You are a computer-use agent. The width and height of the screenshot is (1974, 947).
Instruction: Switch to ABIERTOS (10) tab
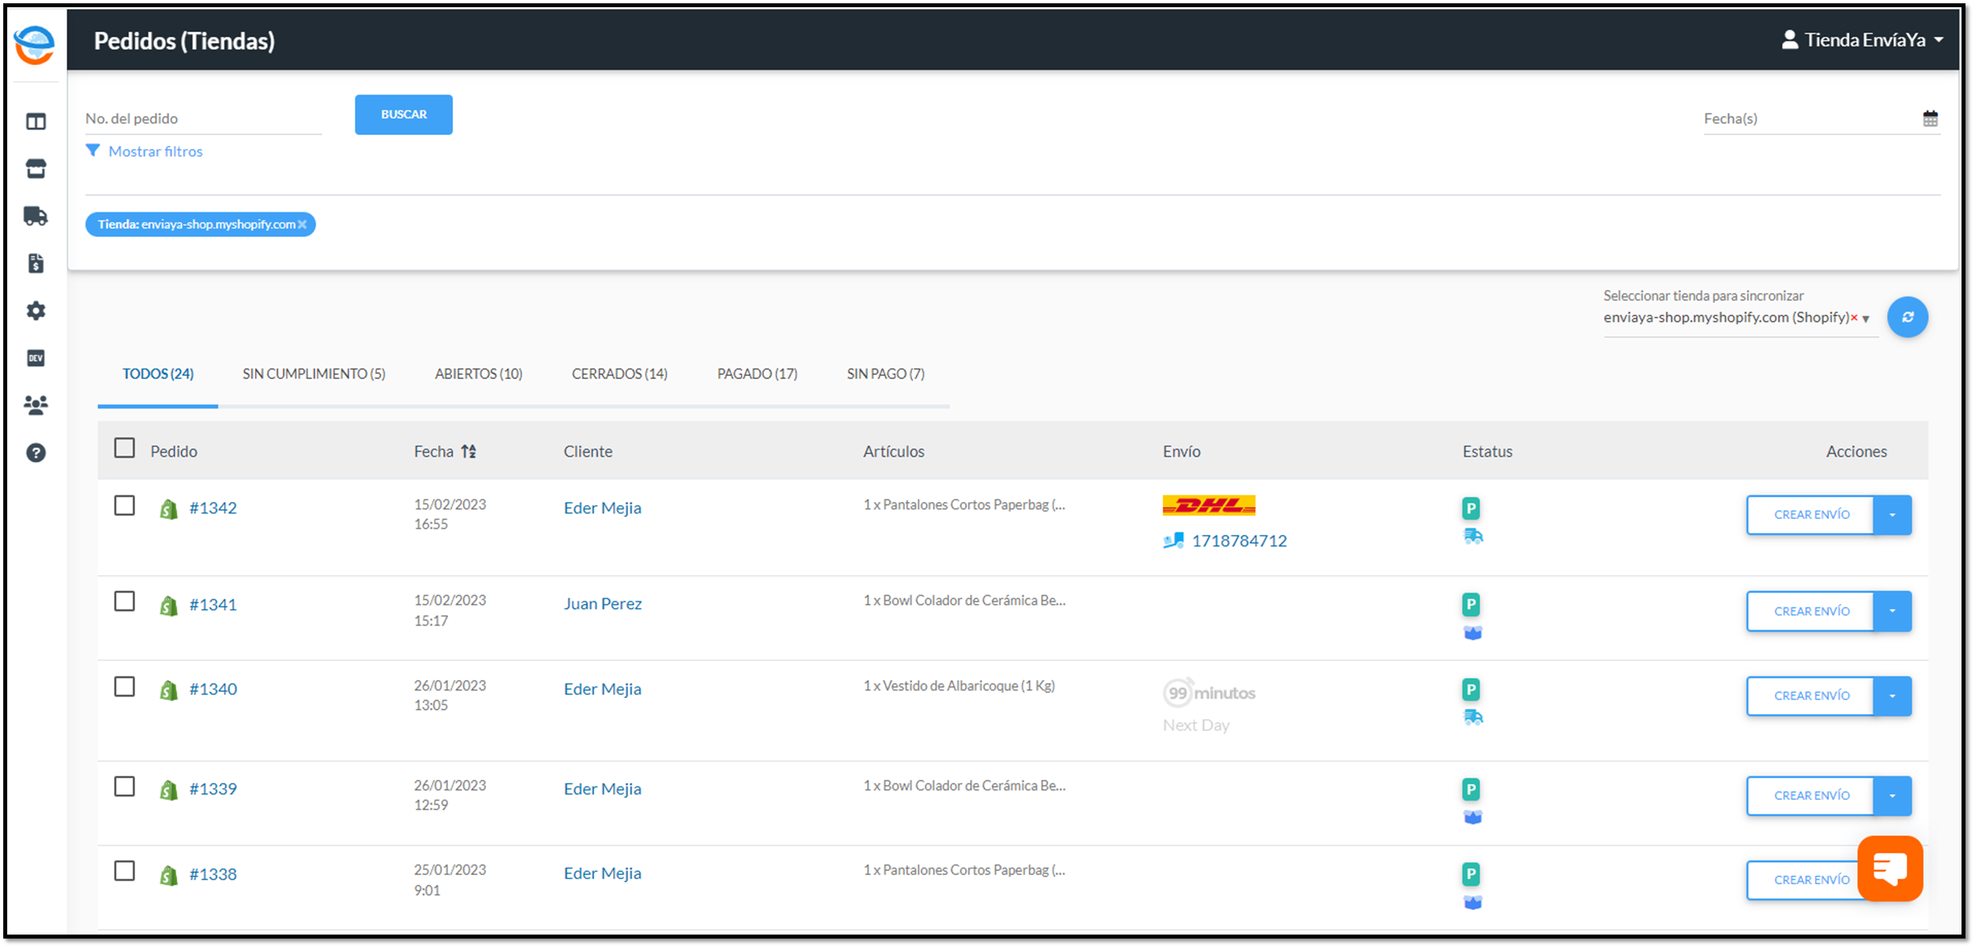(x=478, y=374)
